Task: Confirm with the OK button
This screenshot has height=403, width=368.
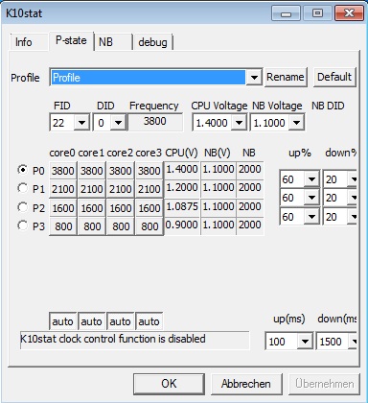Action: click(169, 384)
